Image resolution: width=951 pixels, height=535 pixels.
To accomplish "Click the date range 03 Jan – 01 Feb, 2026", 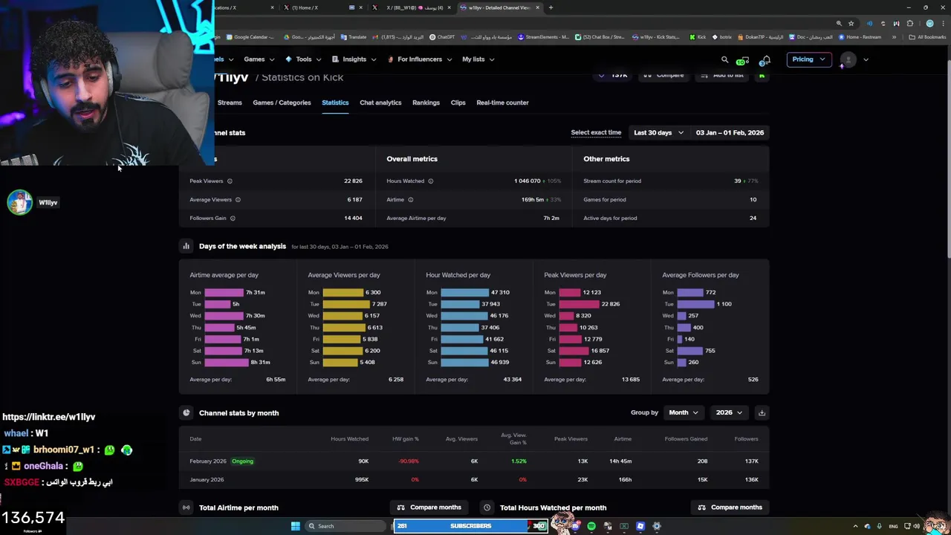I will [730, 133].
